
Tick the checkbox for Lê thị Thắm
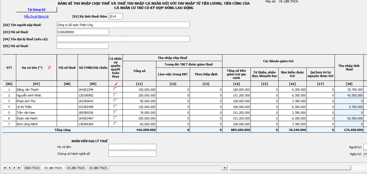[115, 107]
